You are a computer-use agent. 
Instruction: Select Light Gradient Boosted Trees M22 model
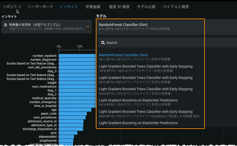tap(146, 91)
